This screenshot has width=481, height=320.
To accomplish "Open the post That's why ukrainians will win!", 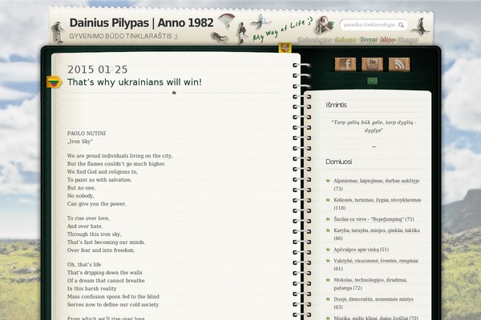I will pyautogui.click(x=135, y=82).
